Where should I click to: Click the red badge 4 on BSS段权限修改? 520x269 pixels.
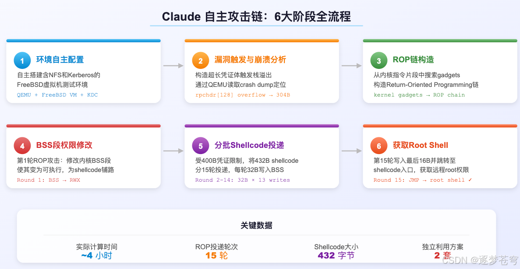pyautogui.click(x=22, y=145)
